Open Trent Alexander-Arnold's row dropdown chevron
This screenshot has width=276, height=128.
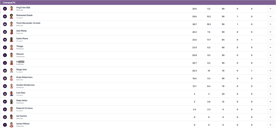(x=270, y=24)
